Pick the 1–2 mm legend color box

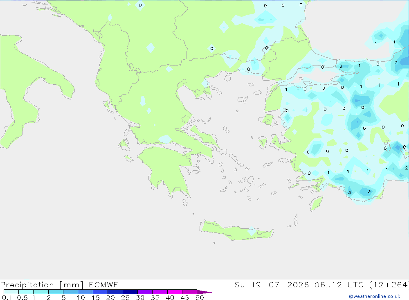(x=41, y=292)
